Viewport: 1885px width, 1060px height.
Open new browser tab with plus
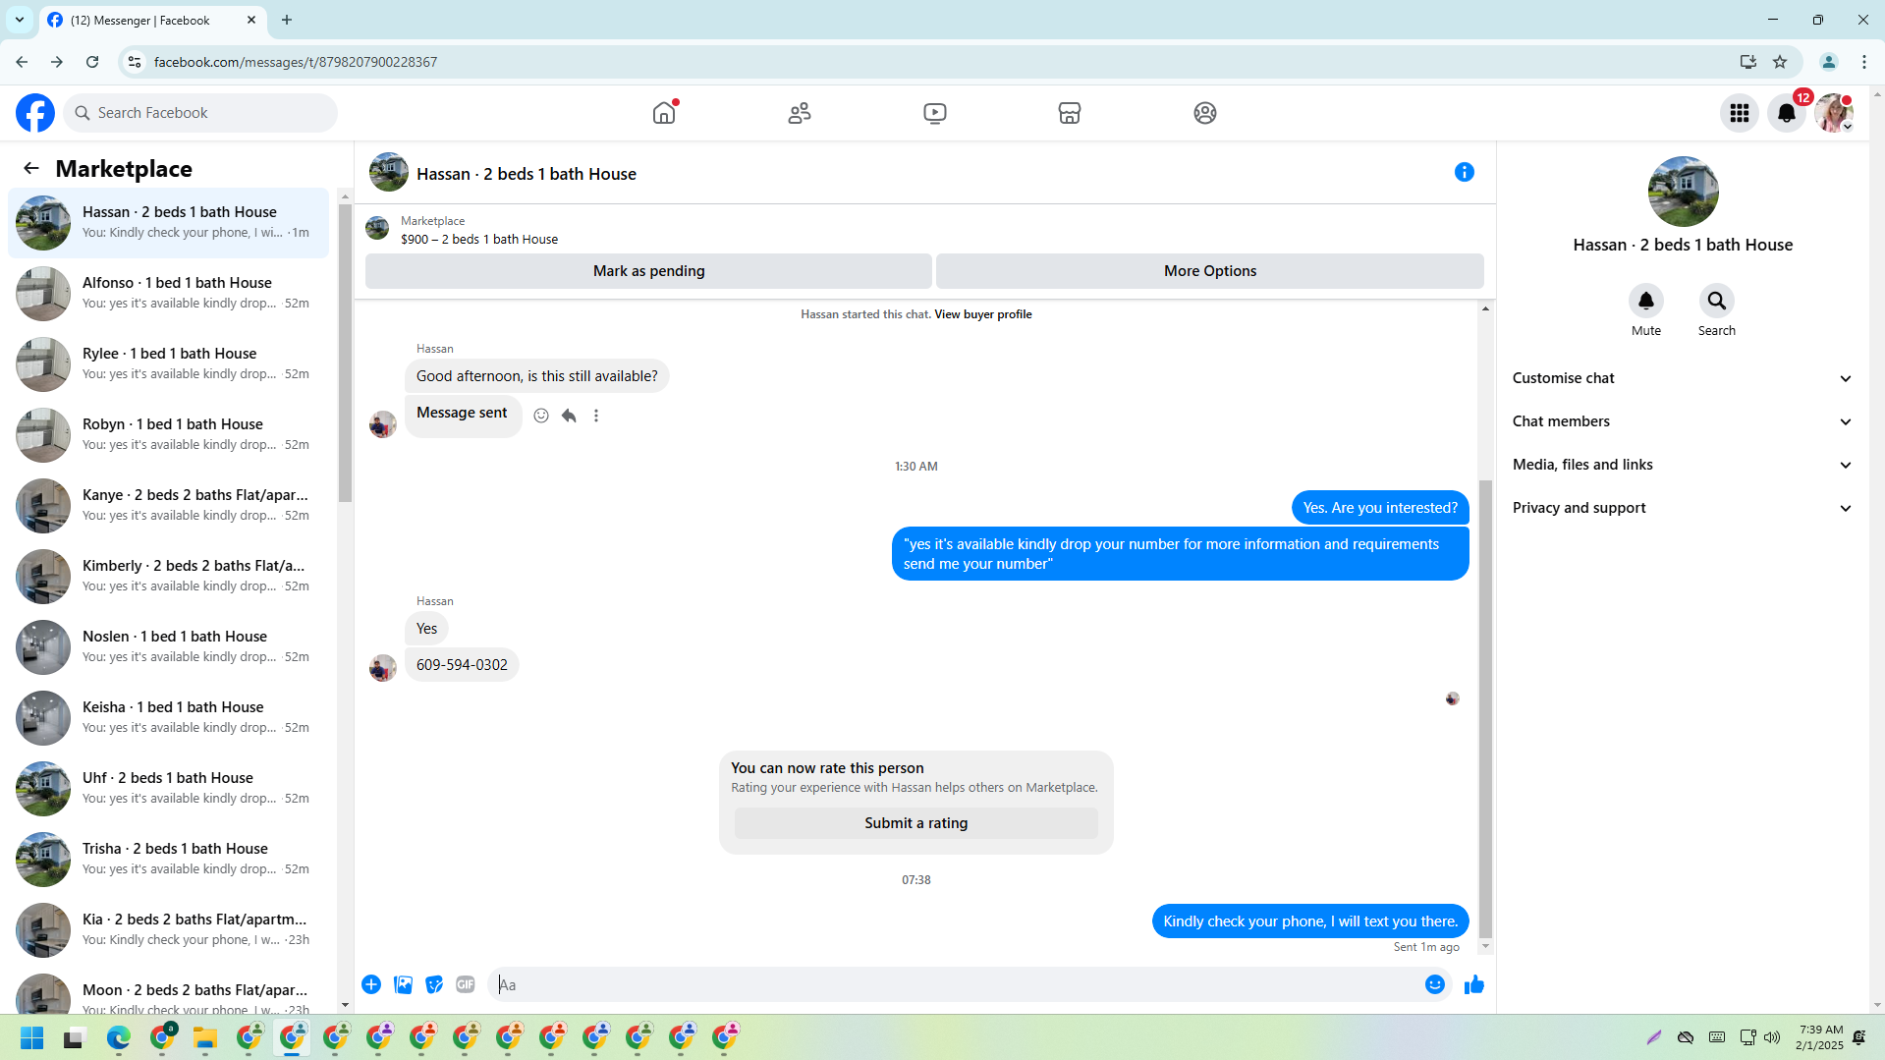click(287, 20)
